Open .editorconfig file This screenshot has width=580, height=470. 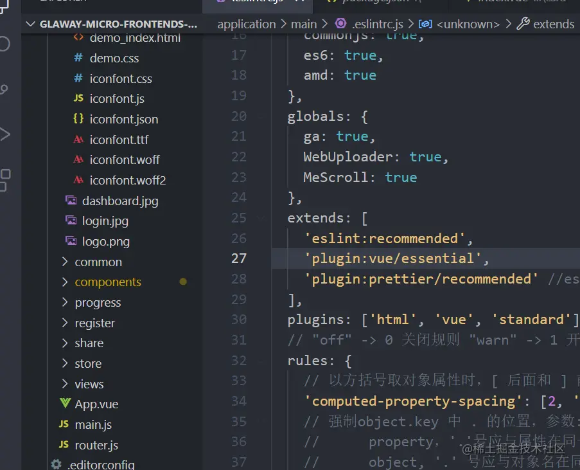pos(101,464)
